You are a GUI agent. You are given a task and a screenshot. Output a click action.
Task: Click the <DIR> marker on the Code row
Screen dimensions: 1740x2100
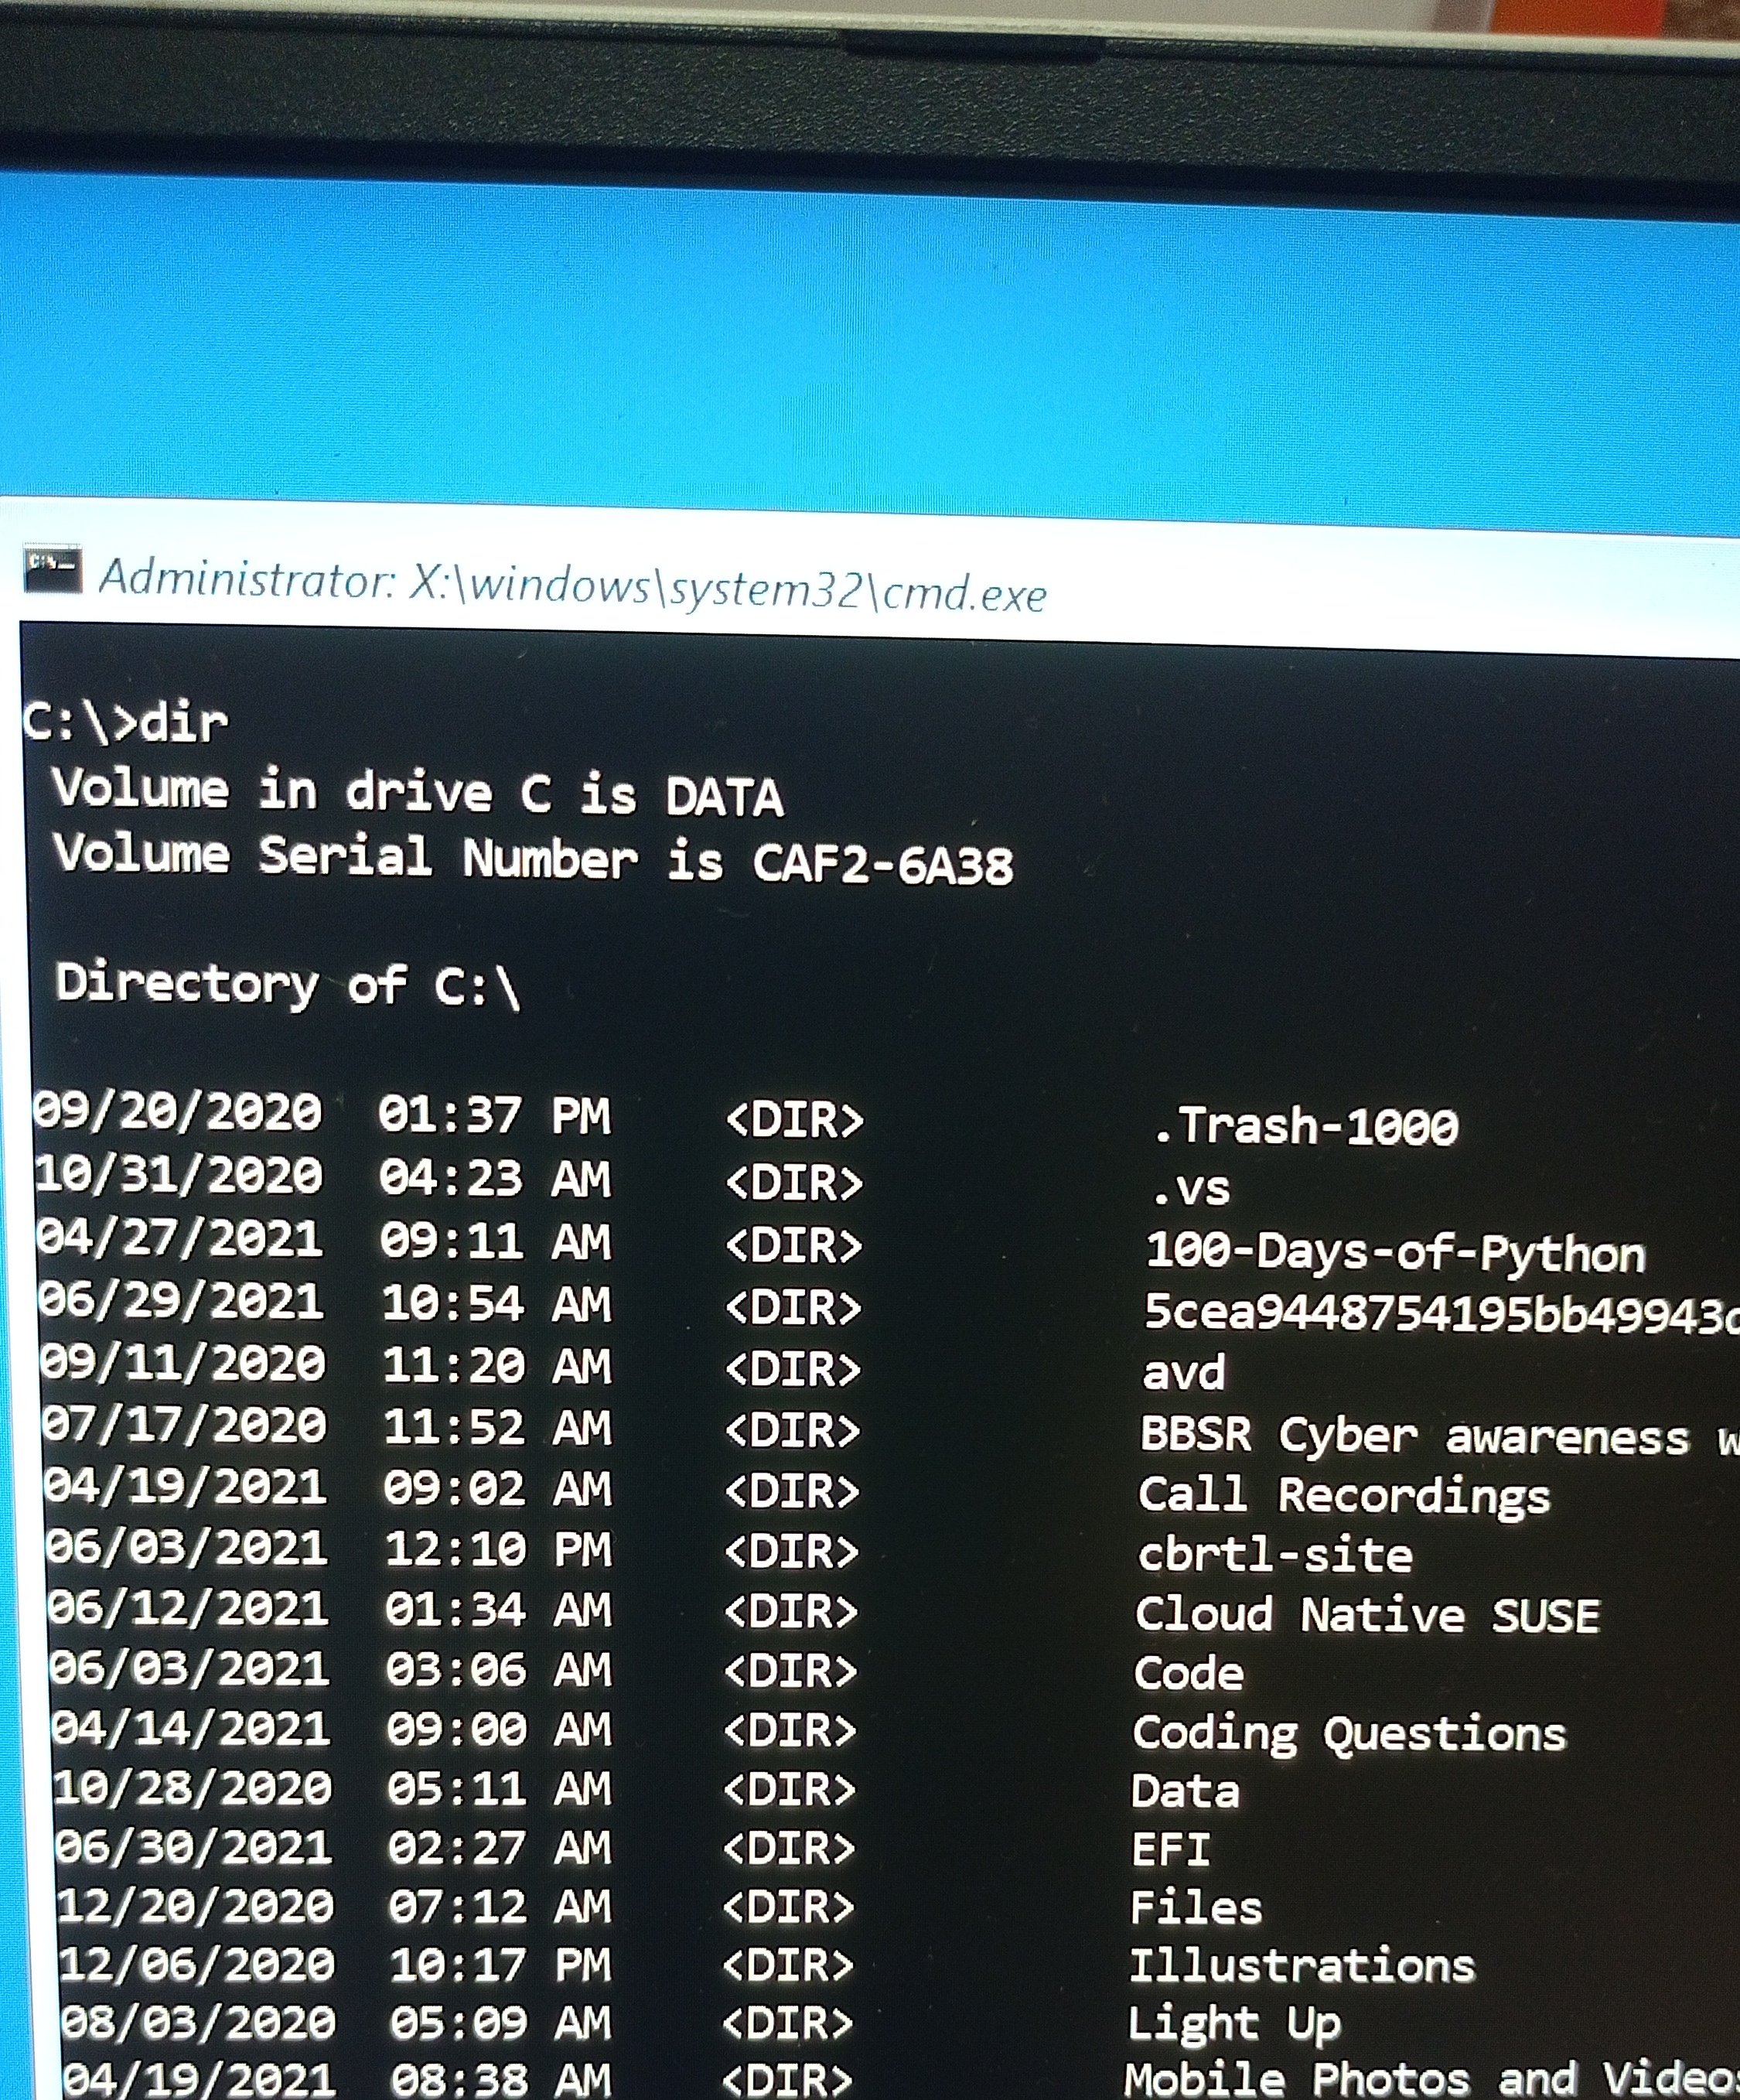click(791, 1671)
